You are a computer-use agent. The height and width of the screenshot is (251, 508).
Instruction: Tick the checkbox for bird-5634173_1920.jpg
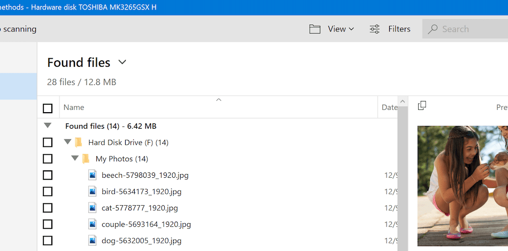point(48,192)
